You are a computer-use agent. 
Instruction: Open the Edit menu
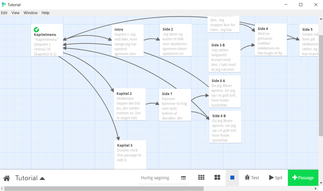click(x=4, y=13)
